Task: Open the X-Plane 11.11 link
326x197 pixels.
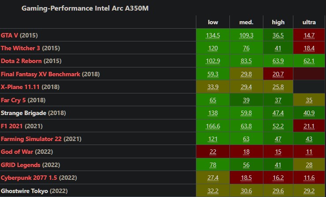Action: (x=20, y=87)
